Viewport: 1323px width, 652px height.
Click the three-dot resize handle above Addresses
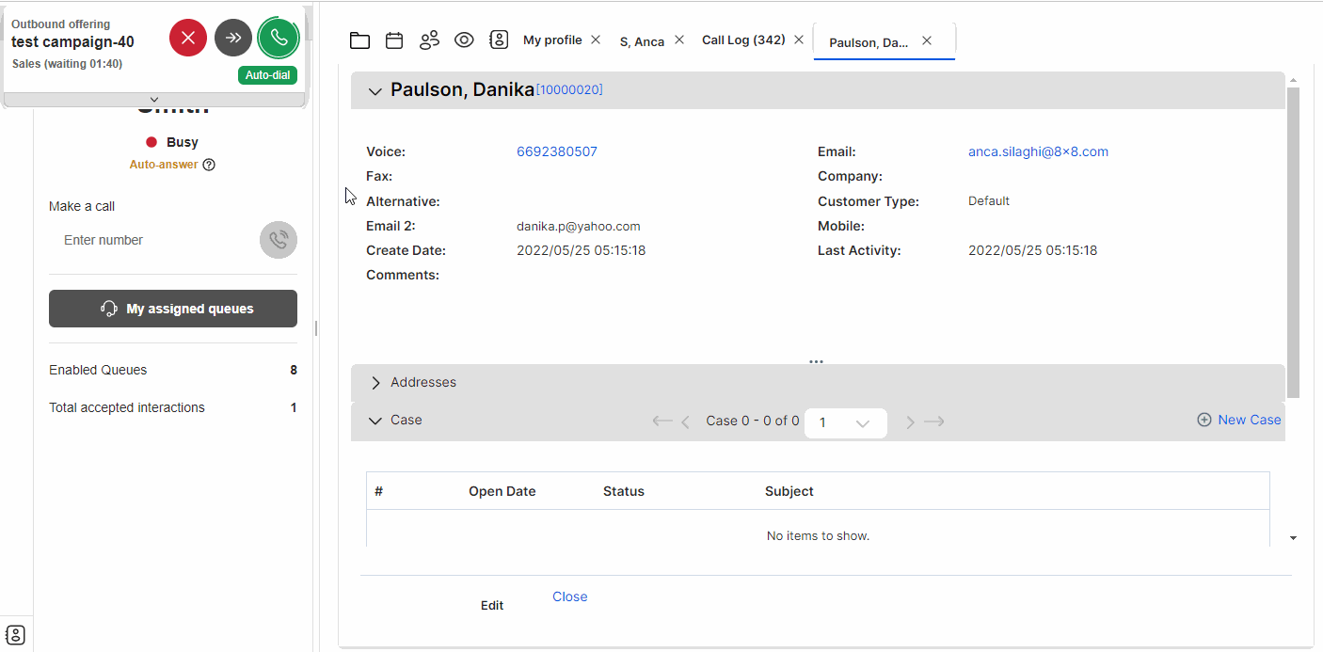[816, 361]
